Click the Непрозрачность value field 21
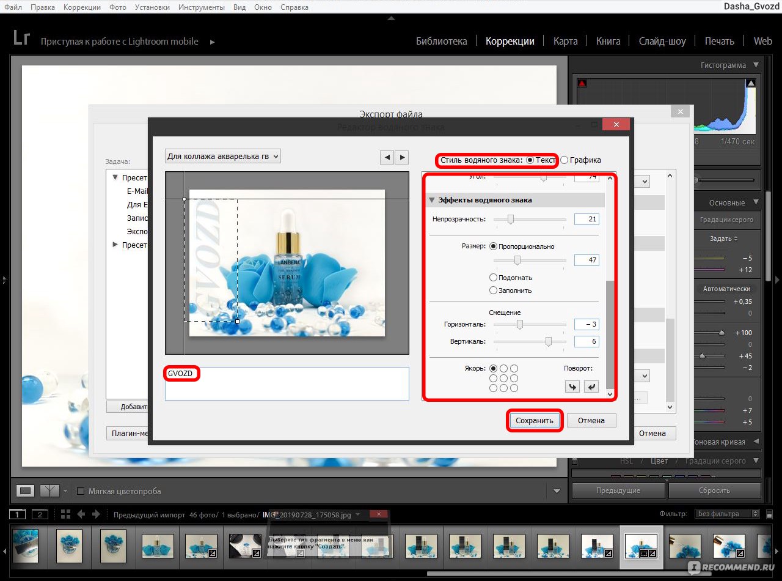 586,219
